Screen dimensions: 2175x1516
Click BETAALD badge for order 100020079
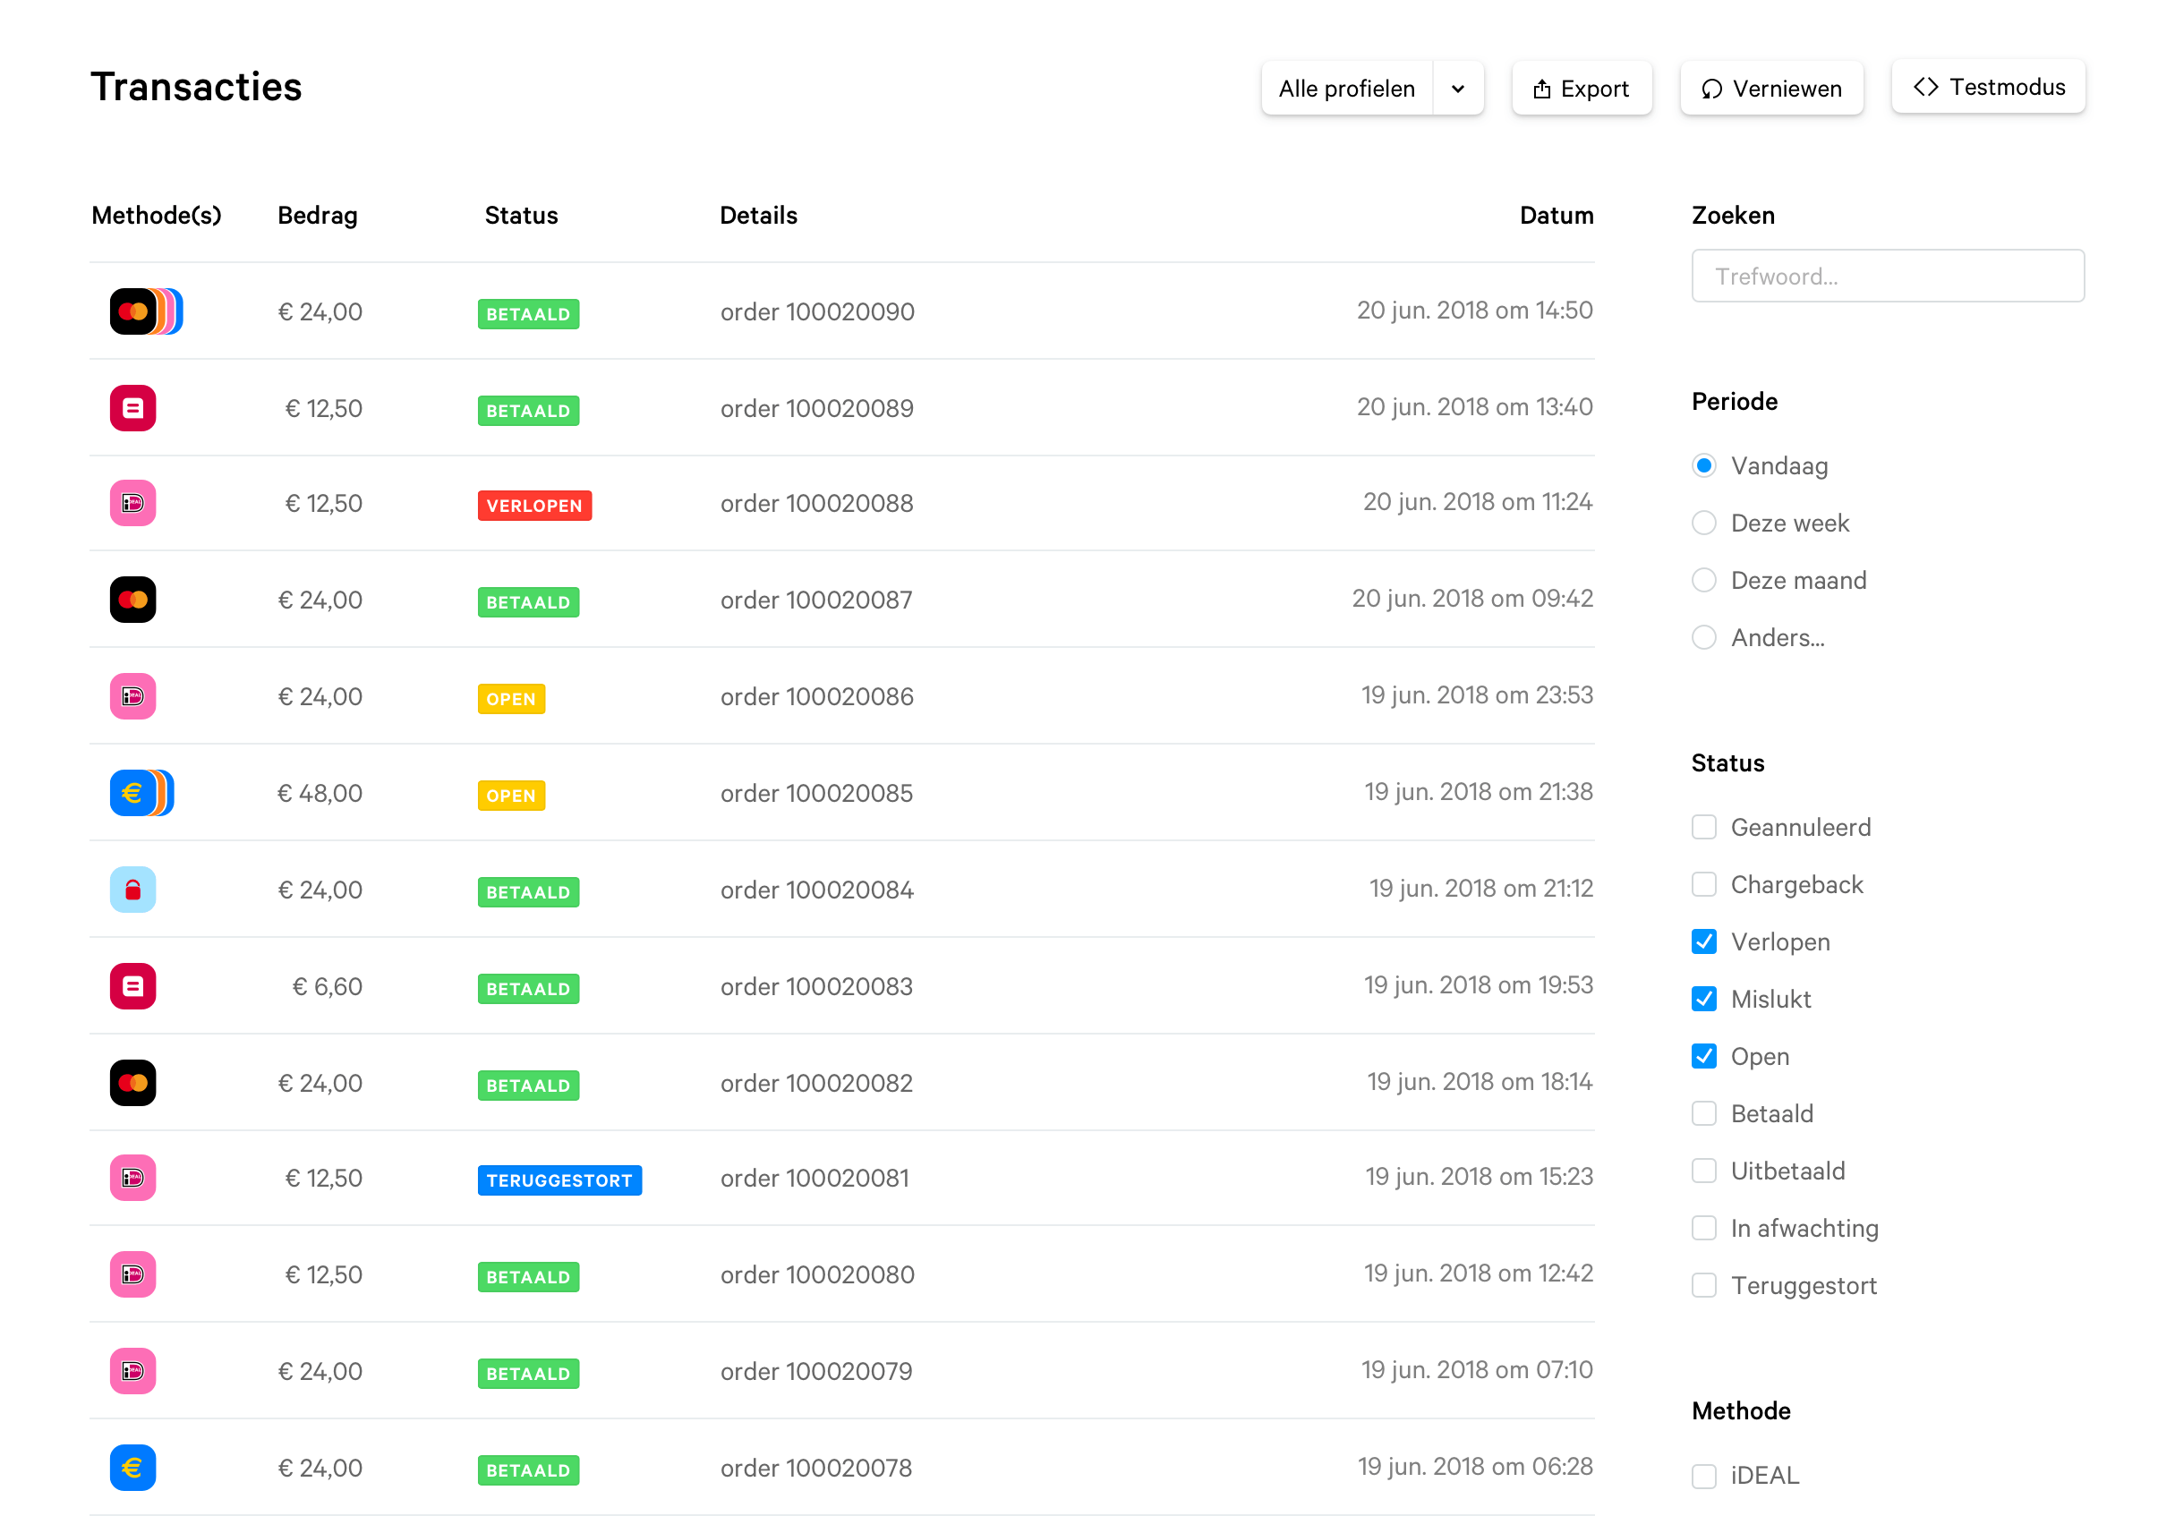(x=528, y=1373)
